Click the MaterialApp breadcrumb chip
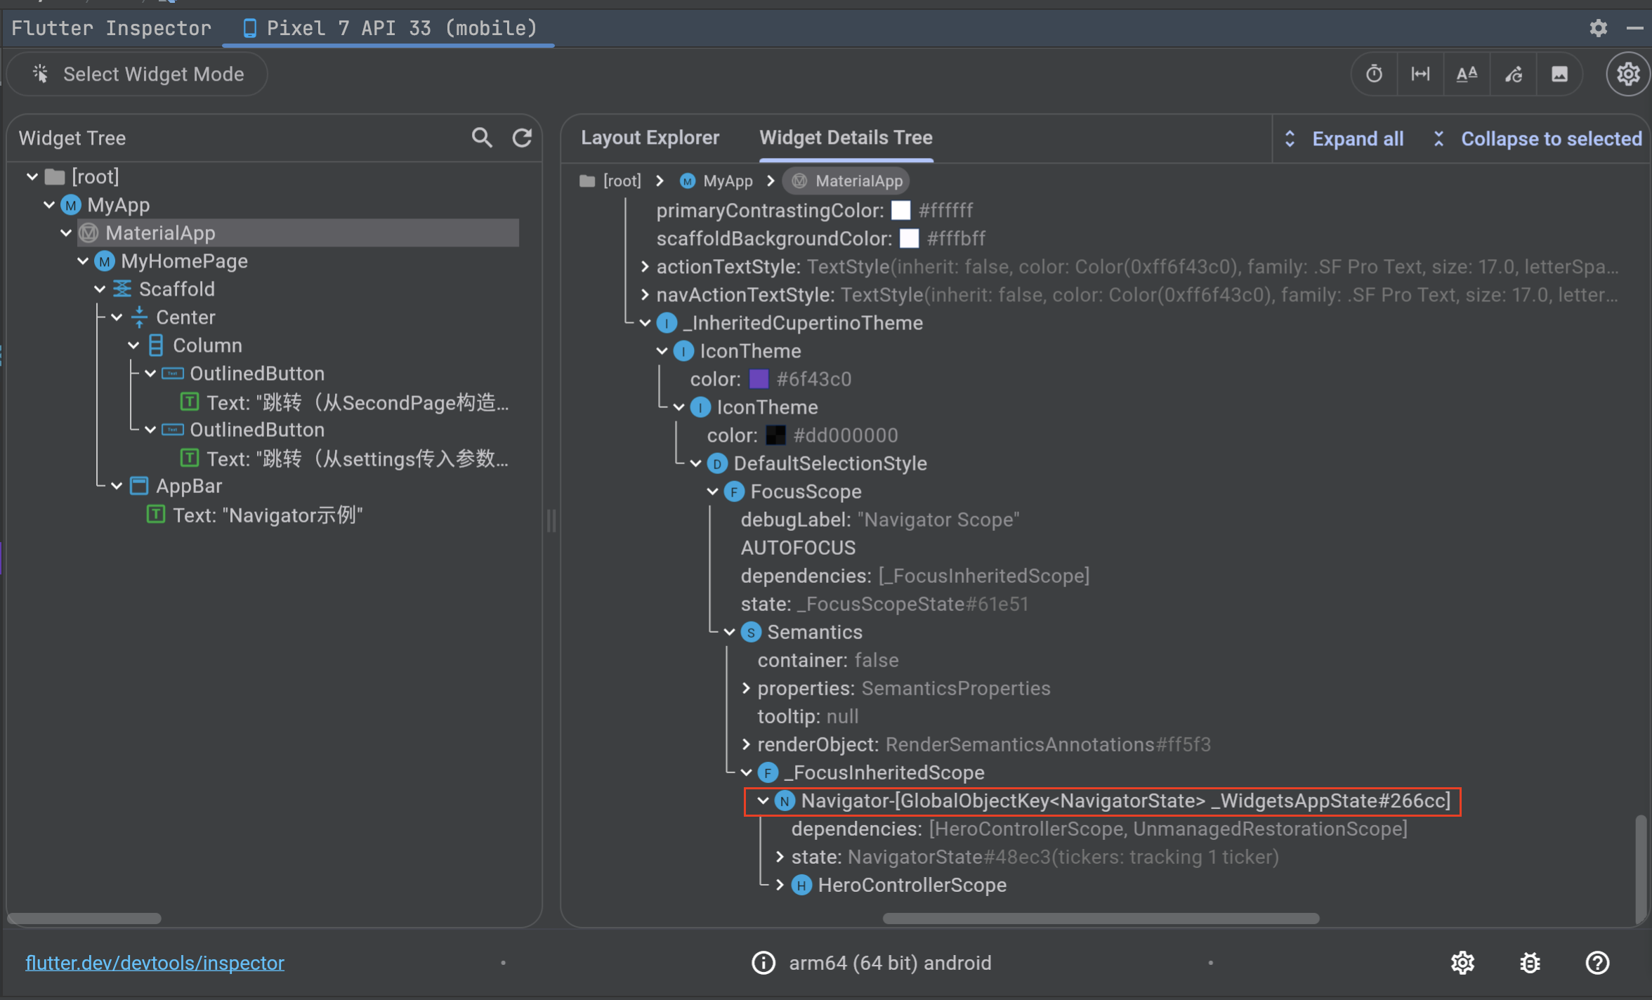This screenshot has width=1652, height=1000. pyautogui.click(x=846, y=181)
